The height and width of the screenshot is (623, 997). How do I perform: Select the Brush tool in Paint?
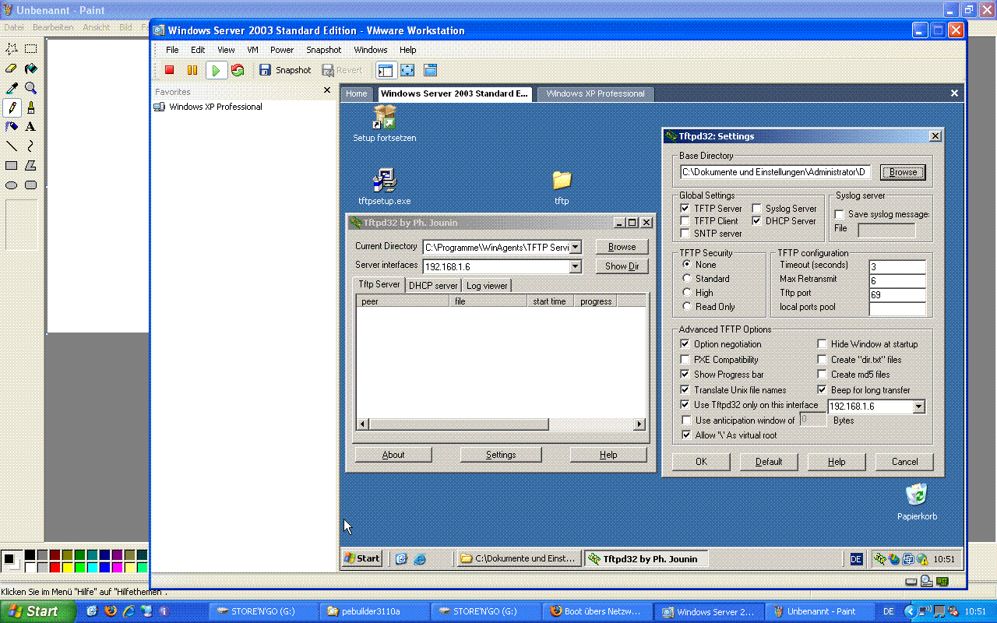pos(31,107)
